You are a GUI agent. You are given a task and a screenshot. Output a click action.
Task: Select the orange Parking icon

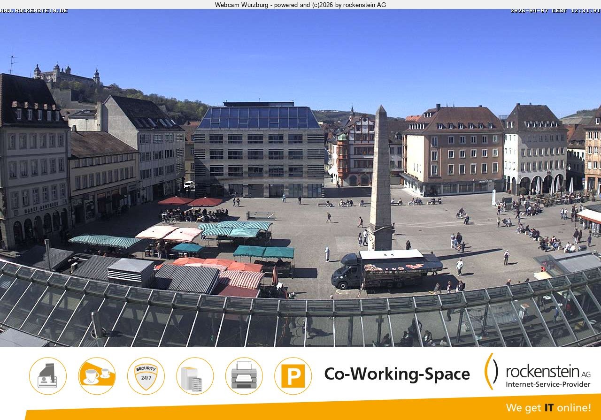click(292, 376)
